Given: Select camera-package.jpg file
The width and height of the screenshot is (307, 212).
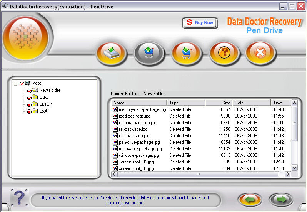Looking at the screenshot, I should 138,123.
